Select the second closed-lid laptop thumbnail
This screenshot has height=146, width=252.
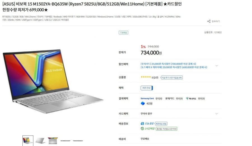click(x=40, y=141)
